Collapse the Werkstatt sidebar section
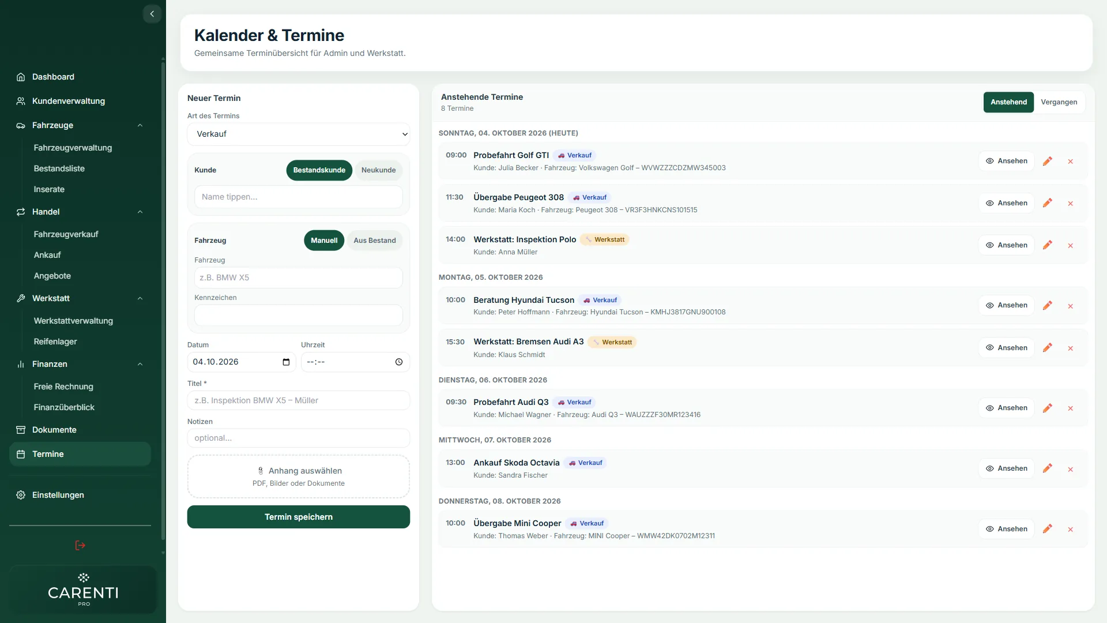Viewport: 1107px width, 623px height. pos(140,298)
